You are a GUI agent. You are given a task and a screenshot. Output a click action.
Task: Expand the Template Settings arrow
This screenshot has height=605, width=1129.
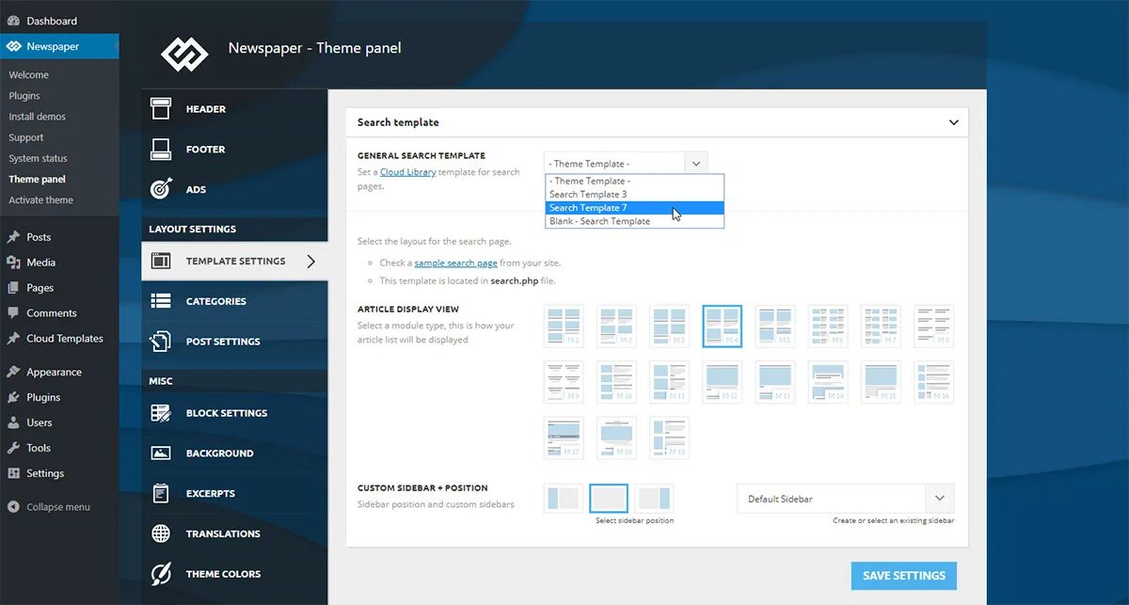click(x=311, y=262)
